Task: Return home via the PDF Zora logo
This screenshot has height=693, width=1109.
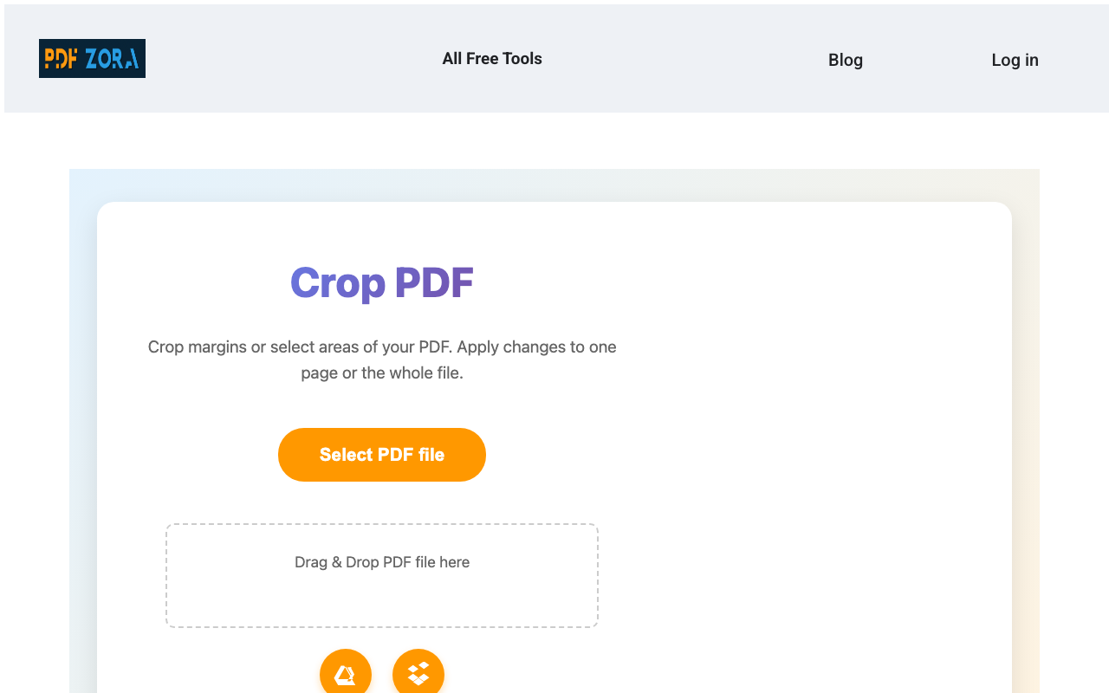Action: point(92,59)
